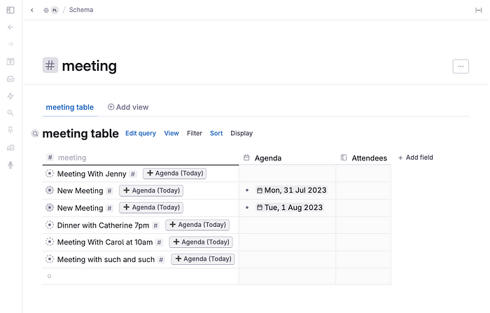Open the pinned items icon in sidebar
The image size is (490, 313).
[10, 130]
